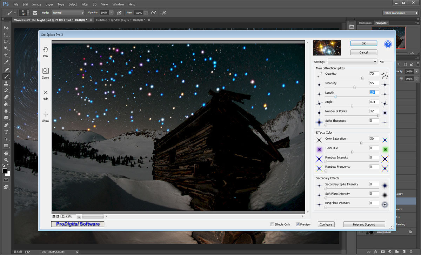
Task: Toggle Quick Mask mode icon
Action: 6,180
